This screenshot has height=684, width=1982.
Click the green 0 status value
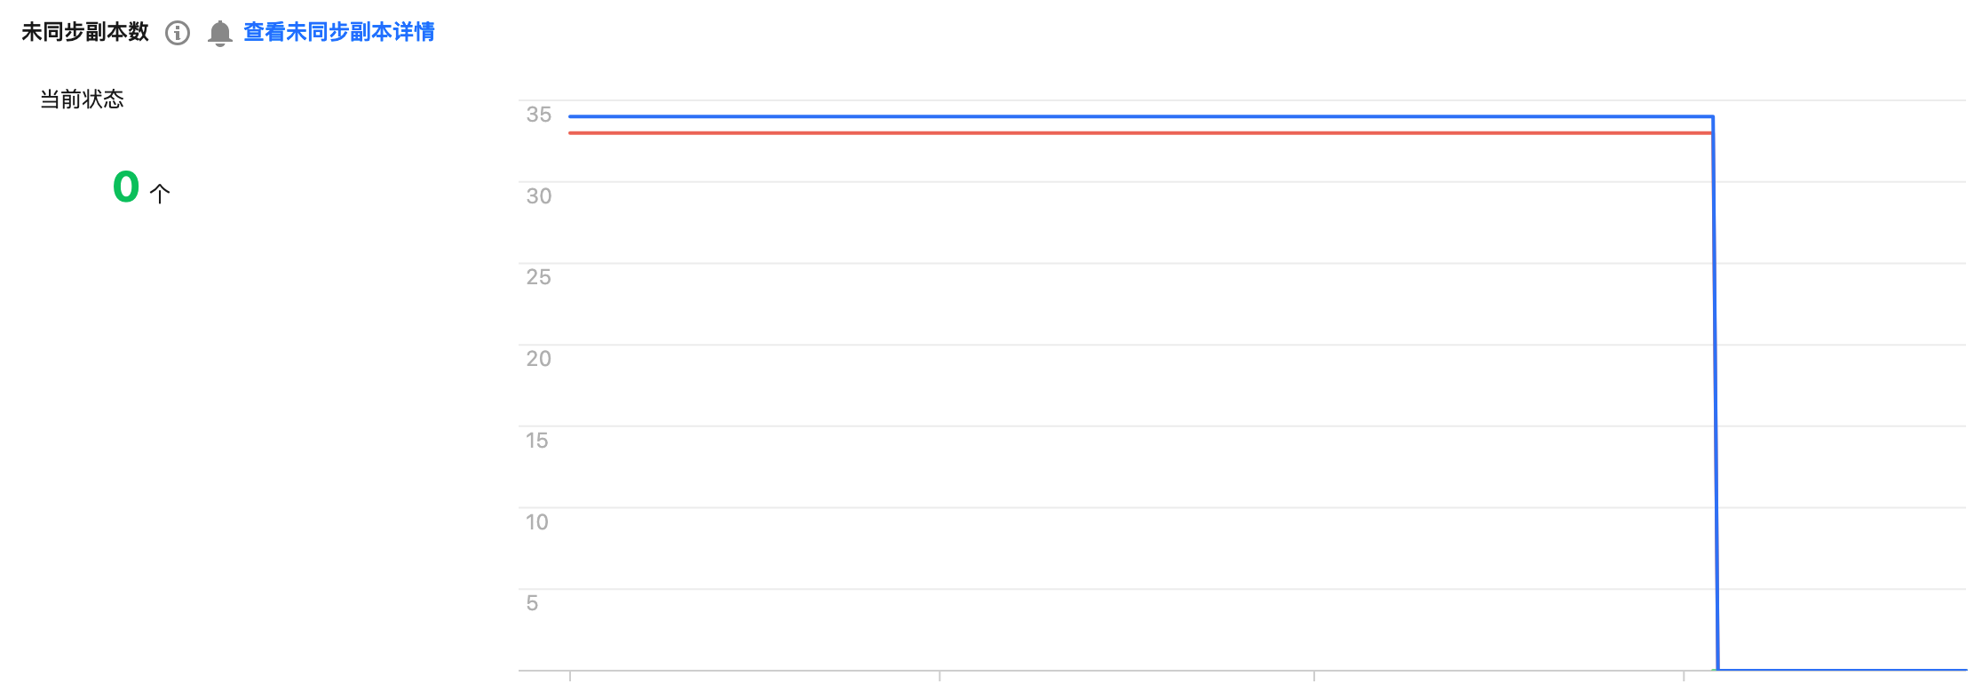click(x=126, y=187)
